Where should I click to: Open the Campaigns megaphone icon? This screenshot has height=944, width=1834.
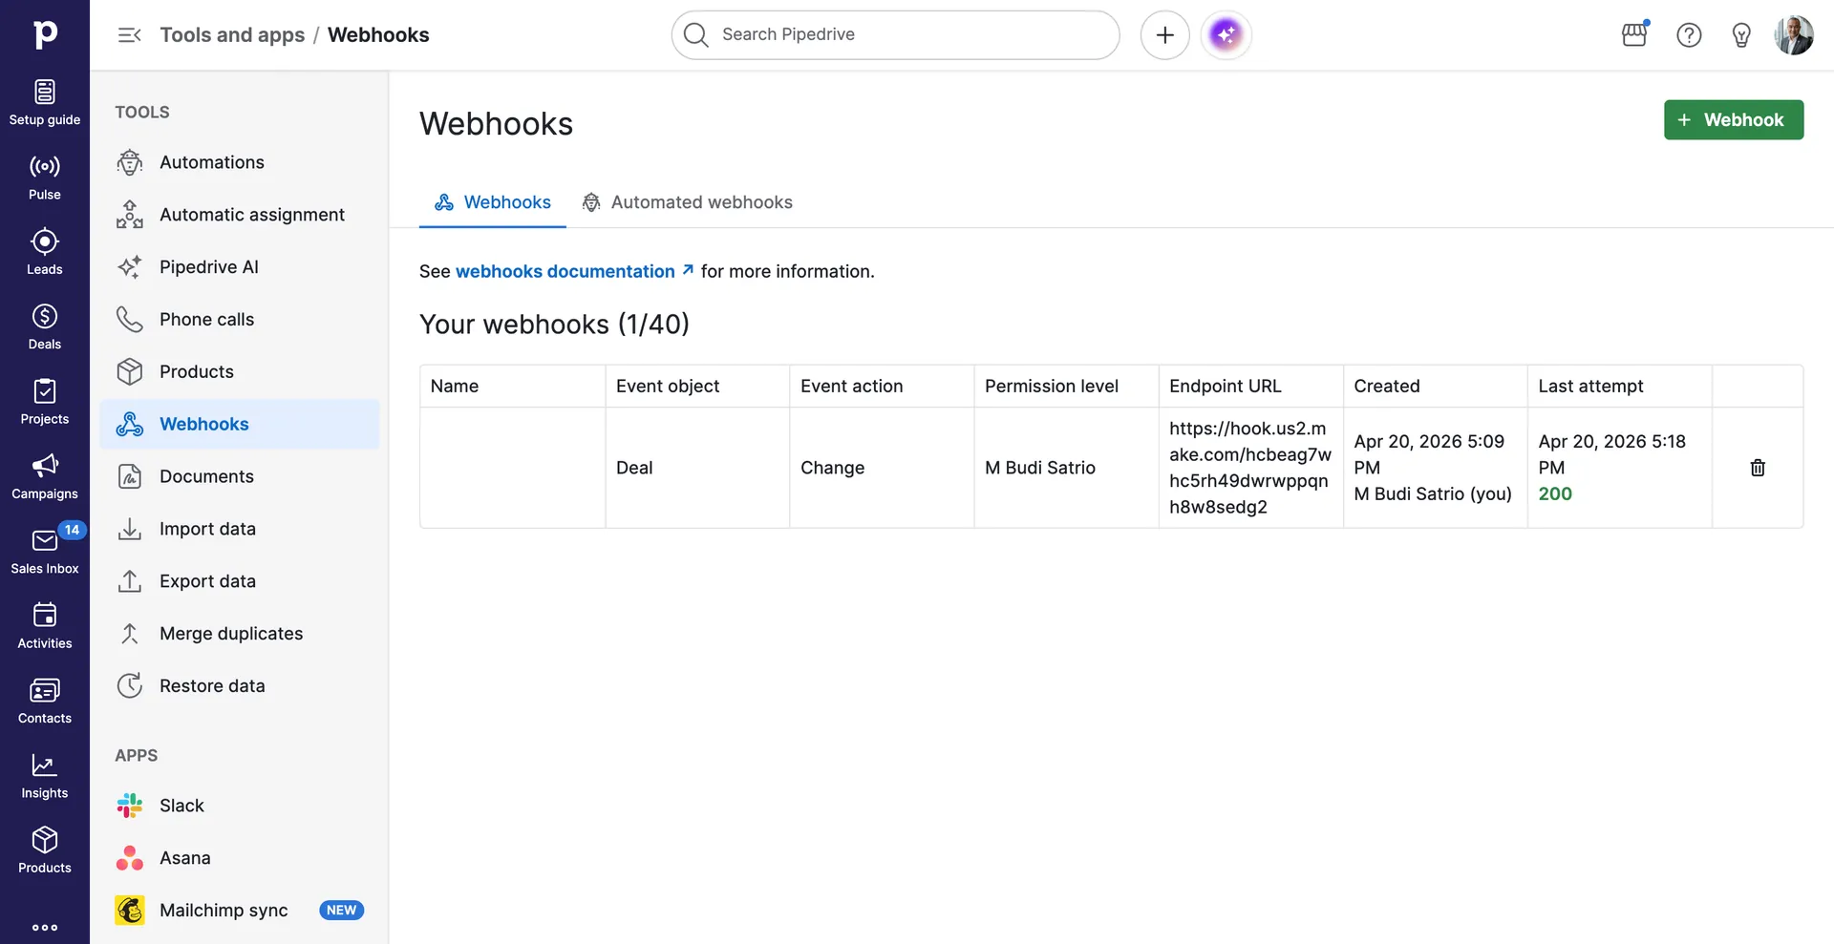tap(44, 474)
